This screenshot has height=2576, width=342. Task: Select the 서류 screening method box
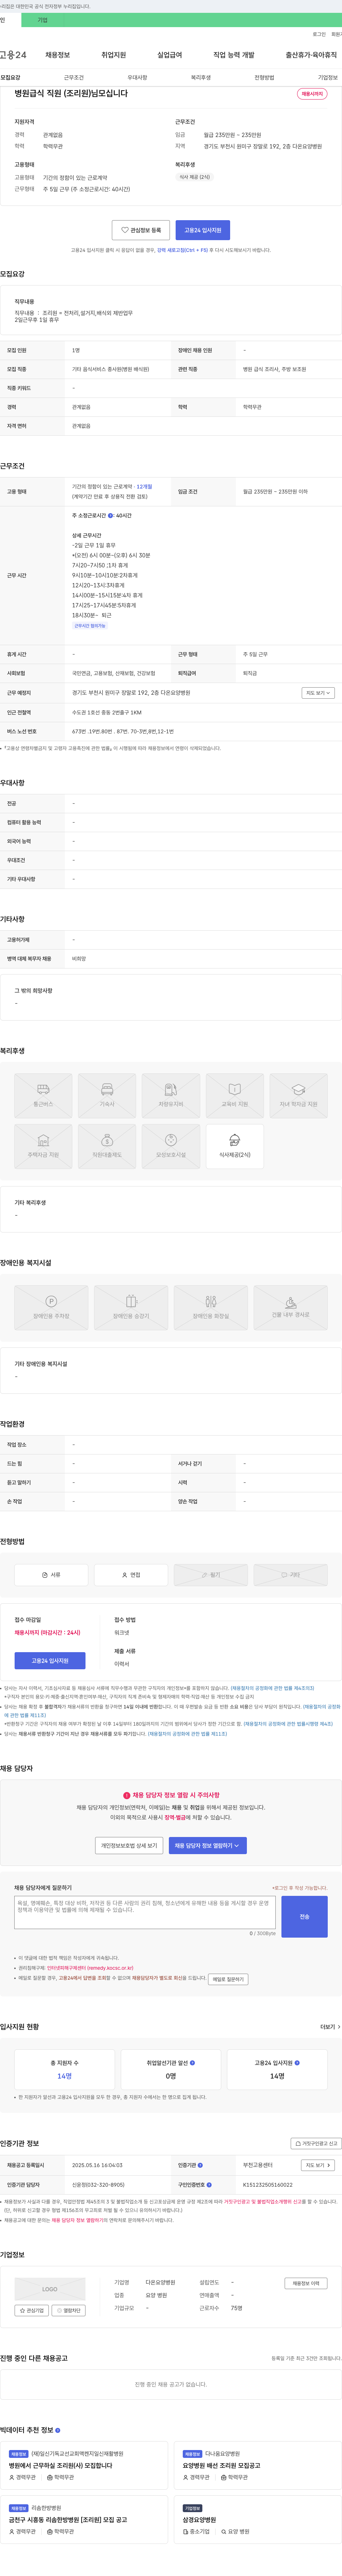[x=51, y=1575]
